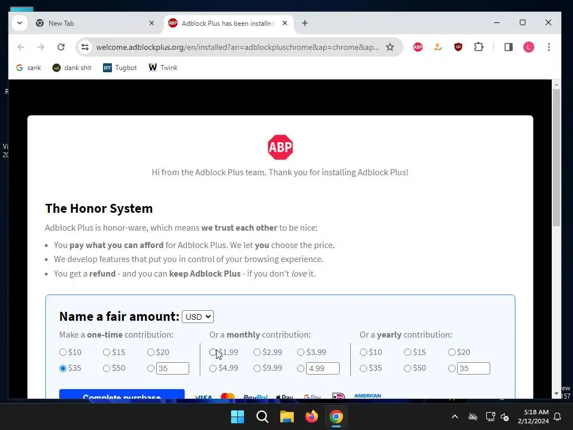Select yearly $15 contribution
This screenshot has height=430, width=573.
(x=407, y=352)
